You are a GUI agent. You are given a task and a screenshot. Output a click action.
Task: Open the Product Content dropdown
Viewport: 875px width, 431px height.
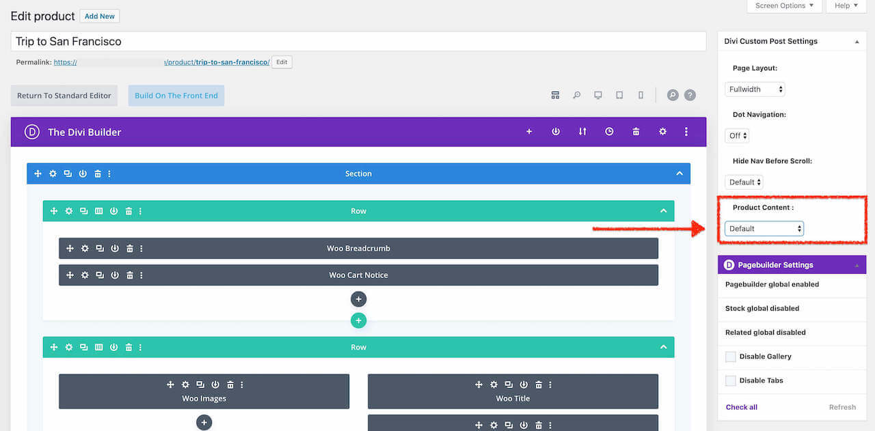[764, 229]
